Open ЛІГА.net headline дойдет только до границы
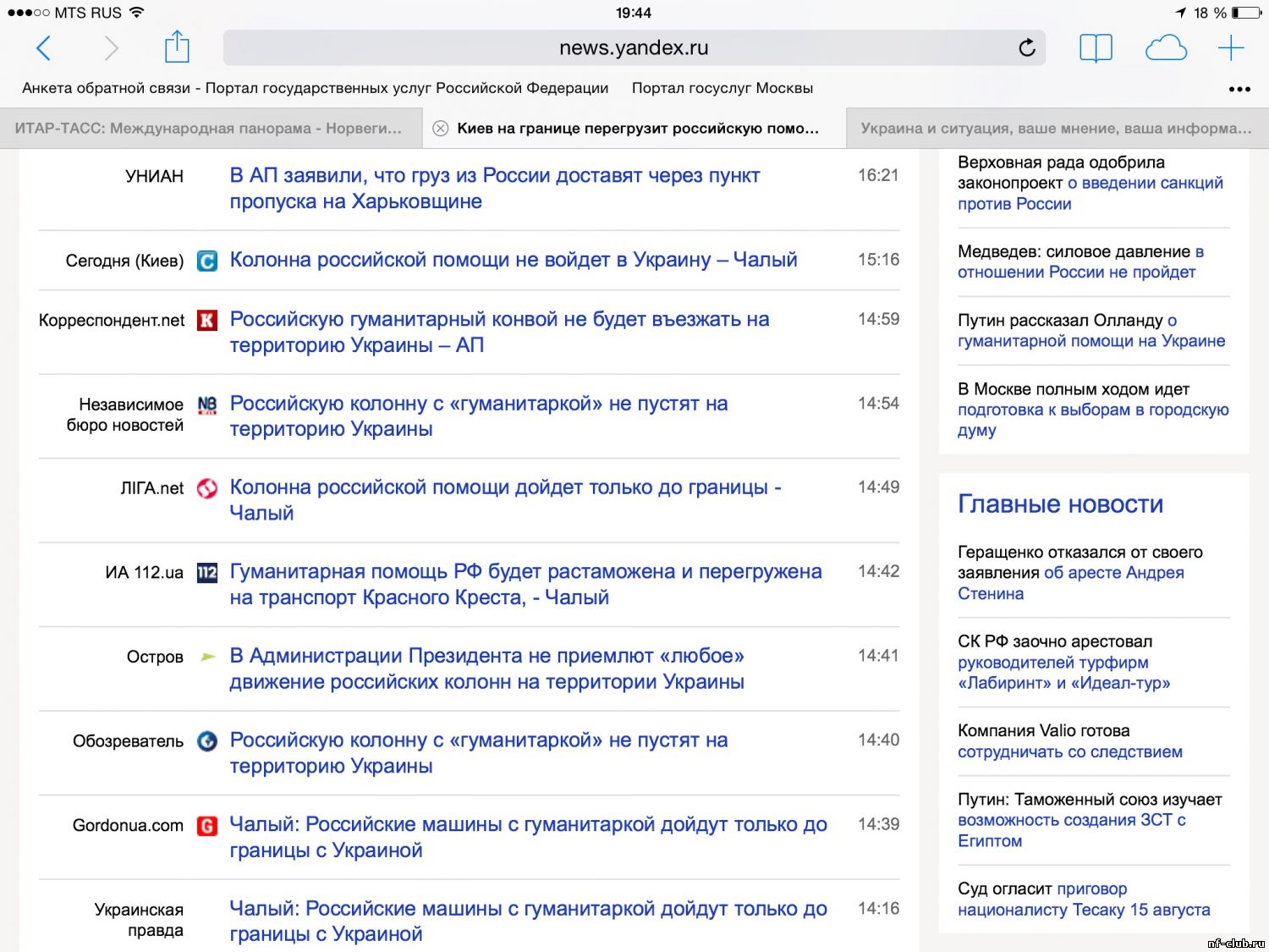Screen dimensions: 1269x952 coord(505,500)
